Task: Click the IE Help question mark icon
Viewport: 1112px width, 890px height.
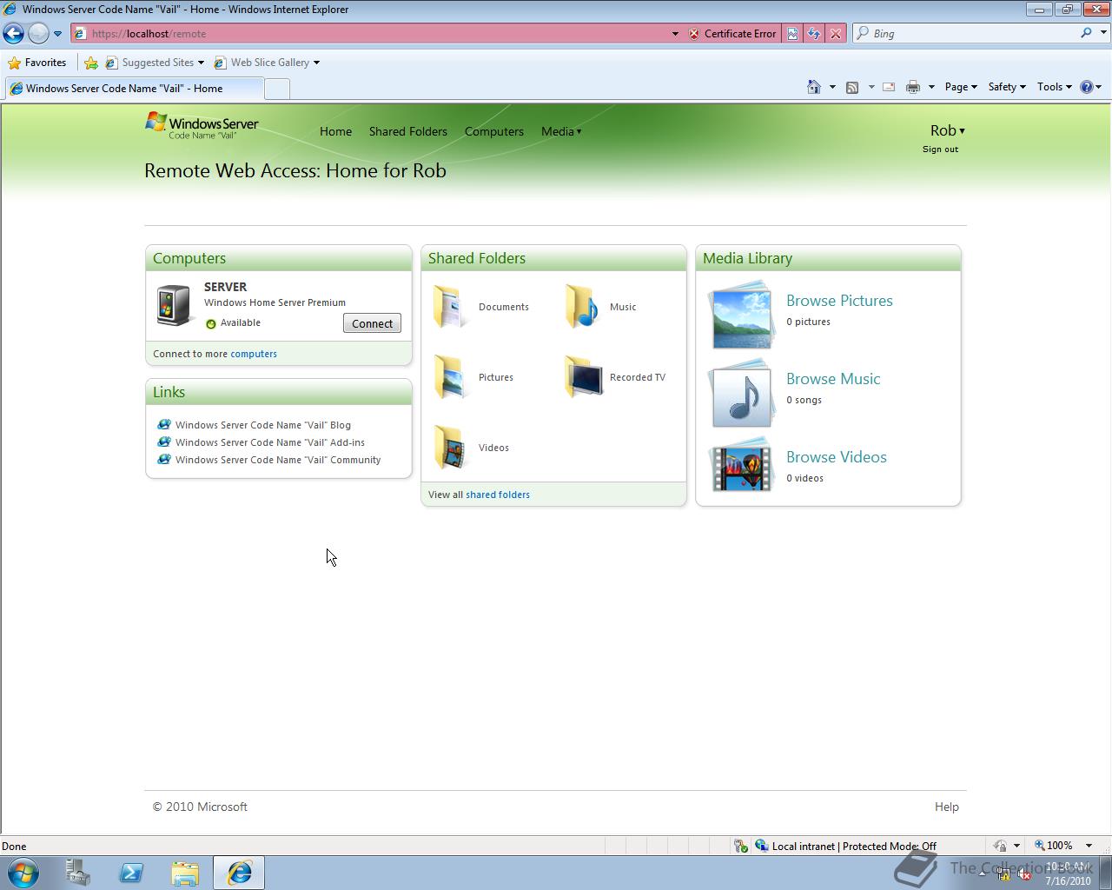Action: coord(1086,87)
